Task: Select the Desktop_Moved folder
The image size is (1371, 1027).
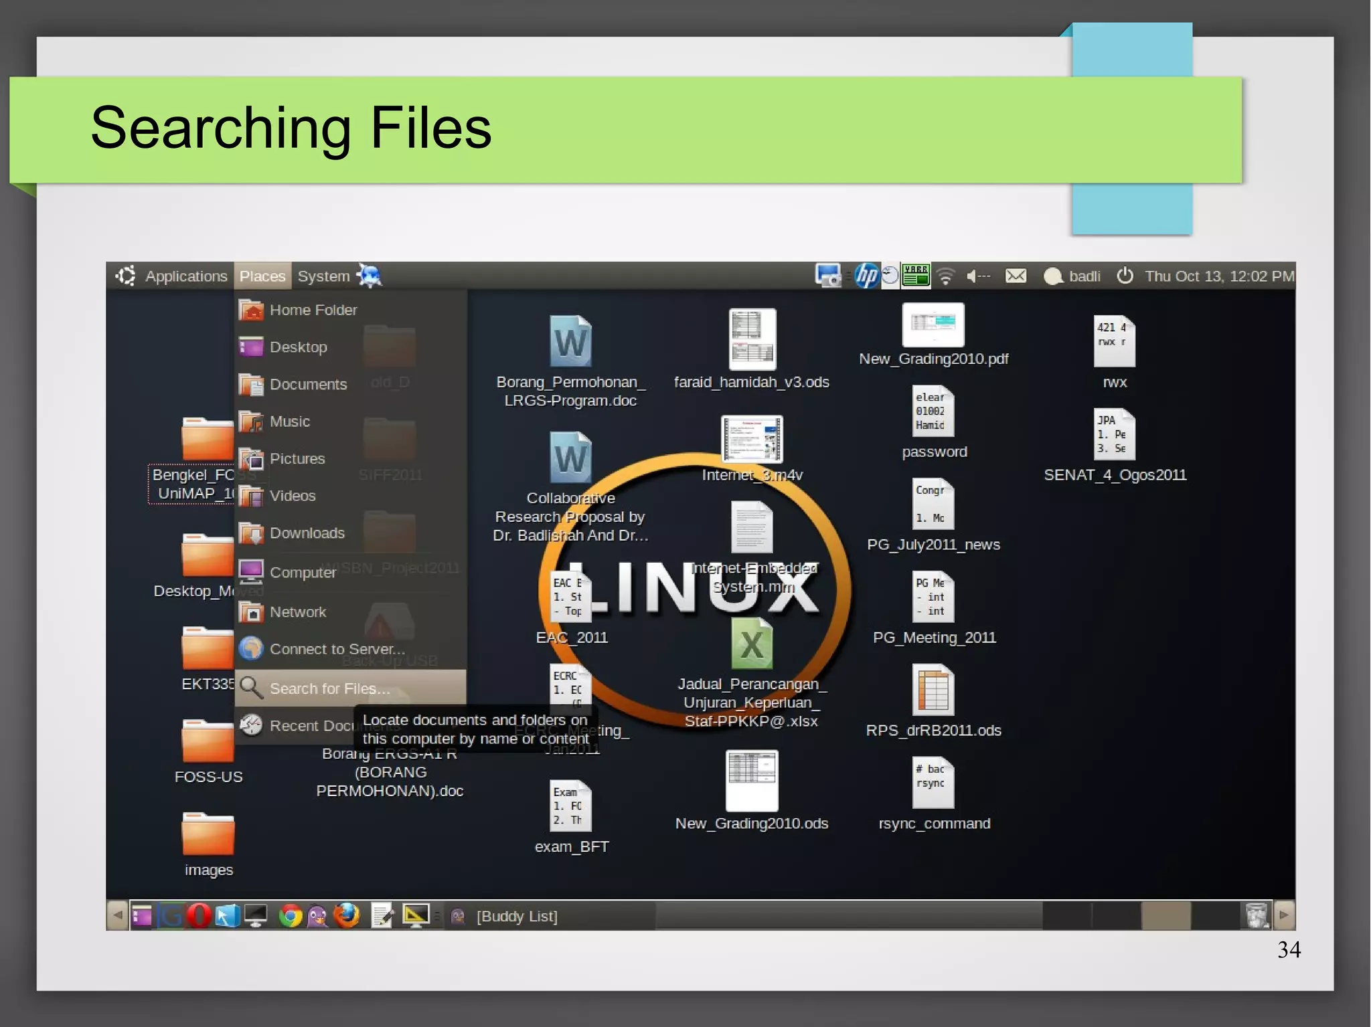Action: pyautogui.click(x=208, y=555)
